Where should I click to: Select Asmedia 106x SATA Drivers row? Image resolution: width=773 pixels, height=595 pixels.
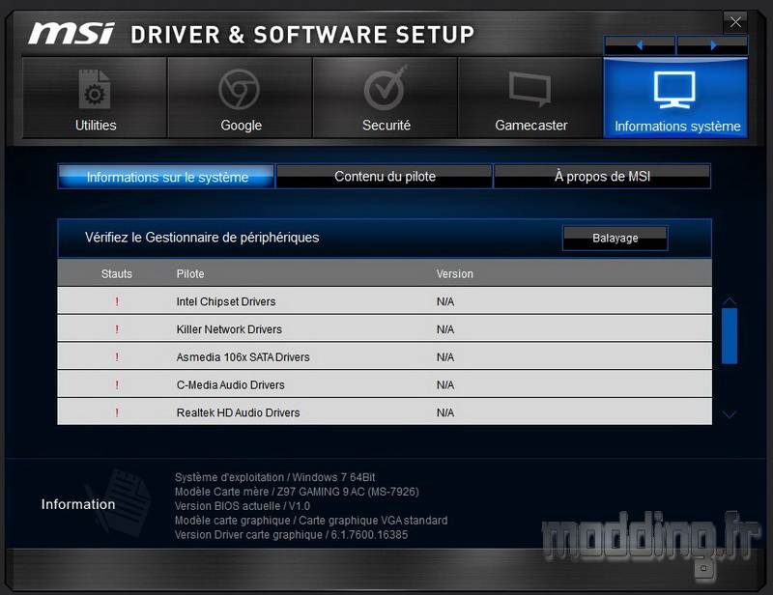tap(385, 356)
